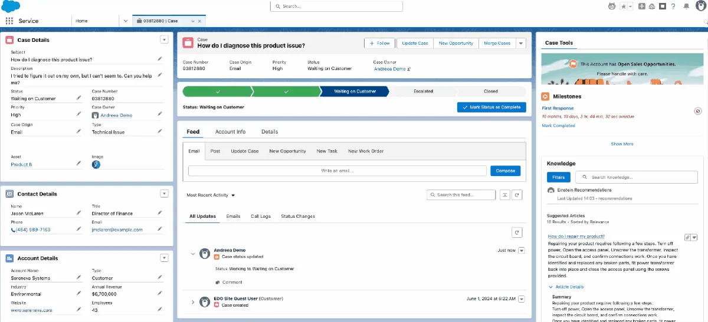Image resolution: width=708 pixels, height=322 pixels.
Task: Click the Mark Status as Complete button
Action: tap(491, 107)
